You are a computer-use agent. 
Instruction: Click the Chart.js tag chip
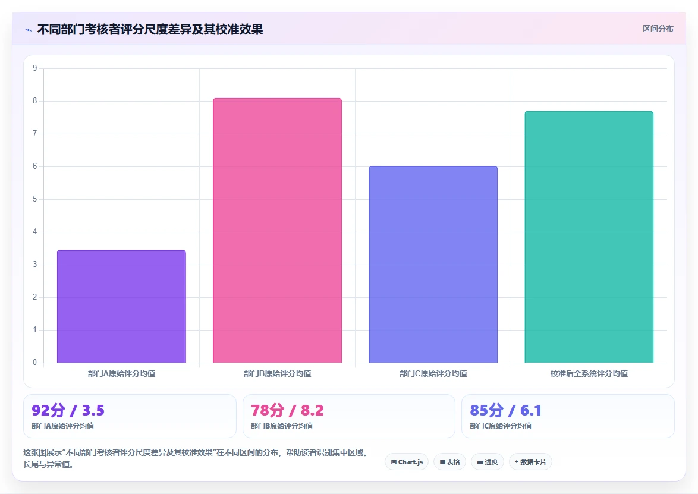coord(407,462)
